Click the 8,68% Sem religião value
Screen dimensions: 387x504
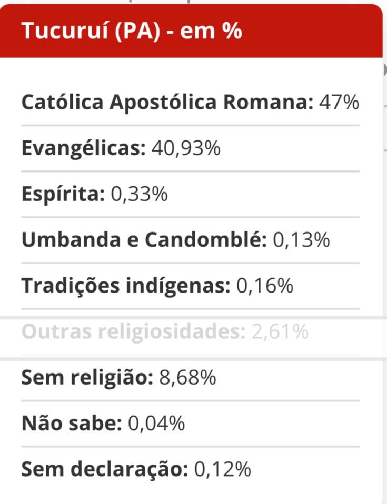[x=187, y=377]
